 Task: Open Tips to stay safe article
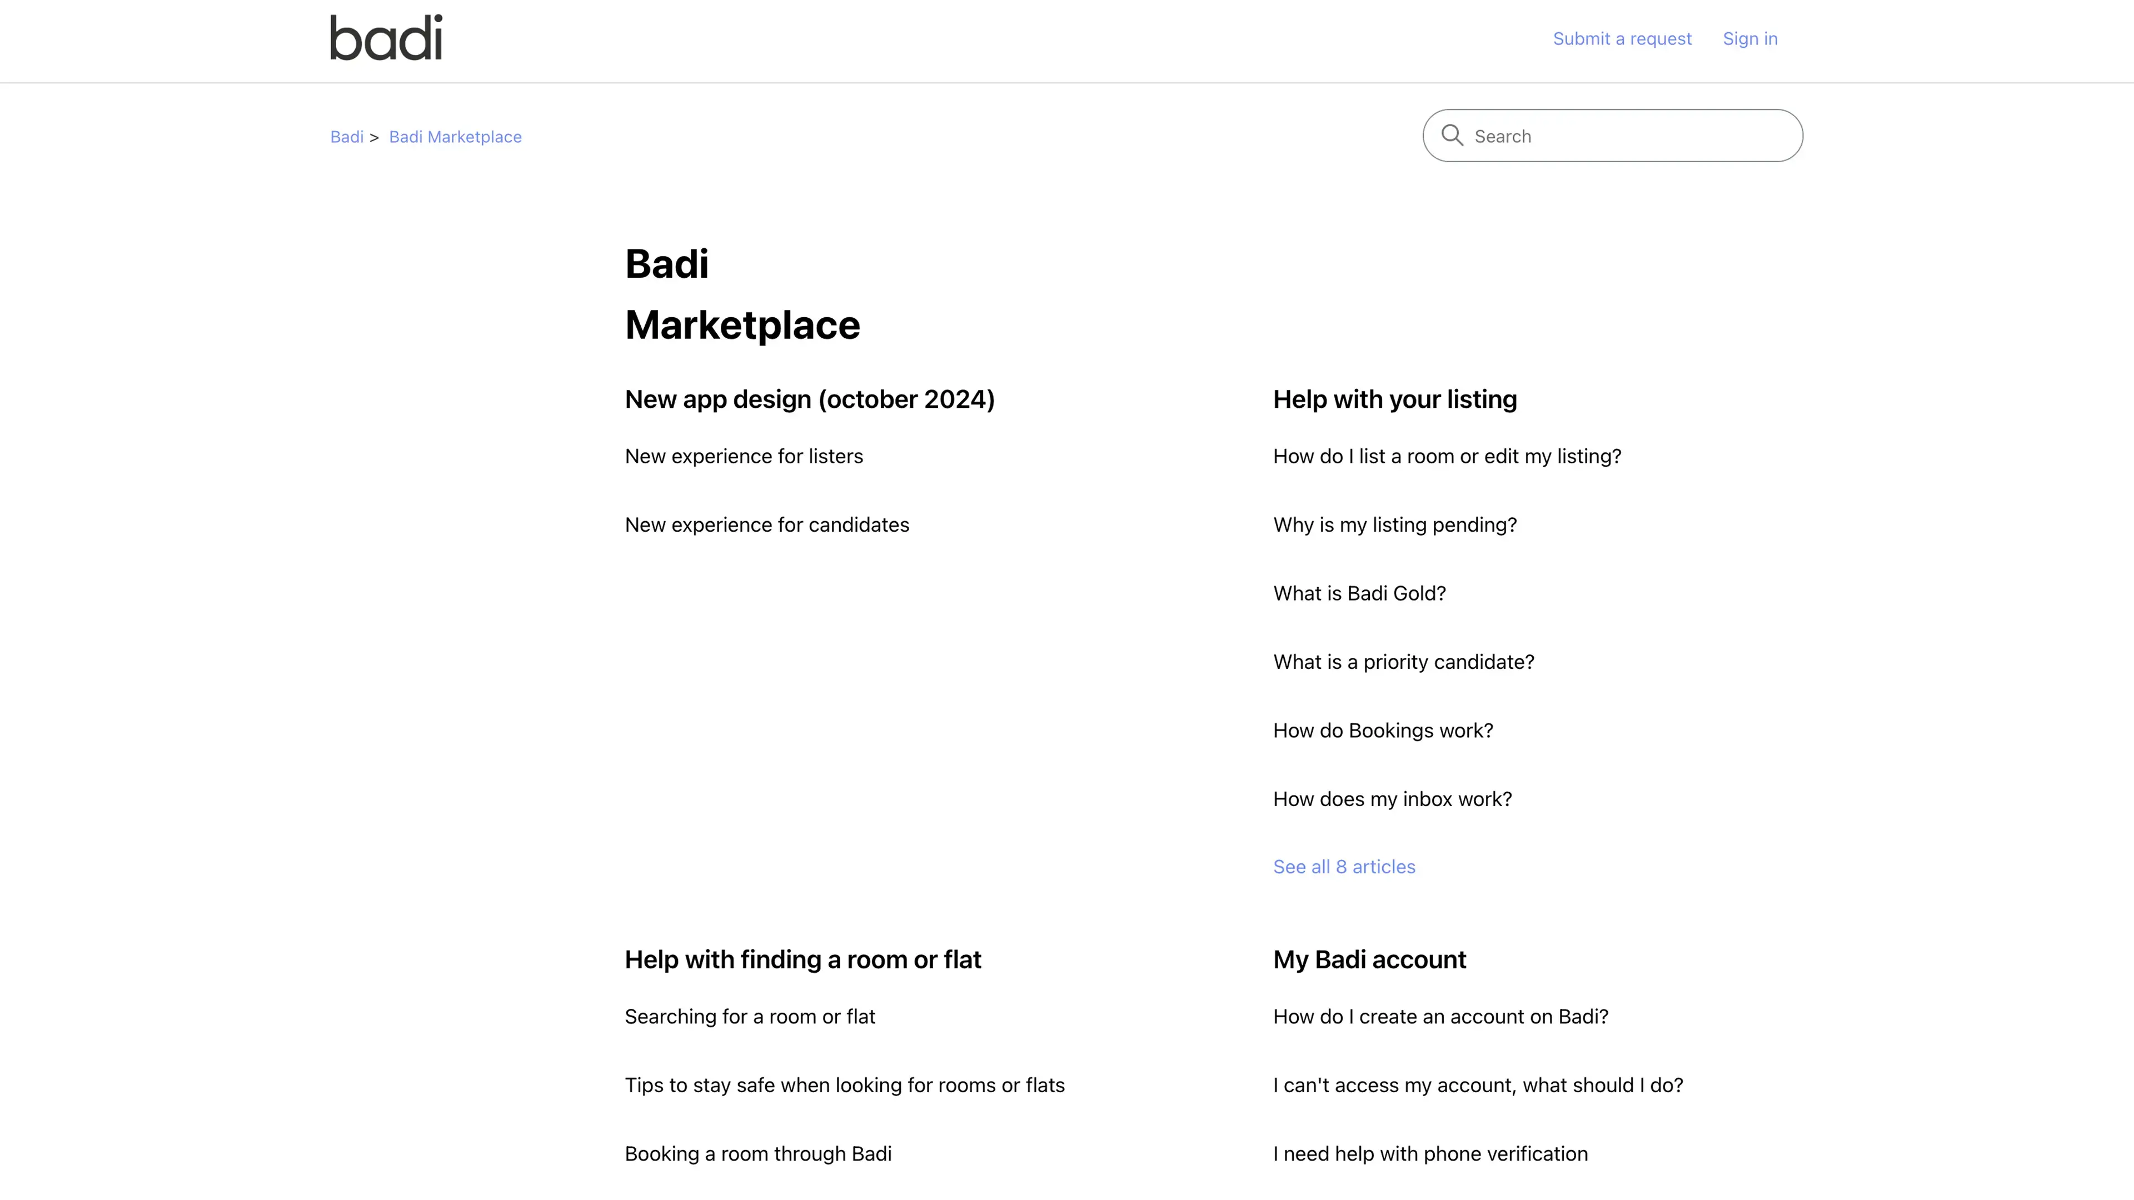click(844, 1086)
